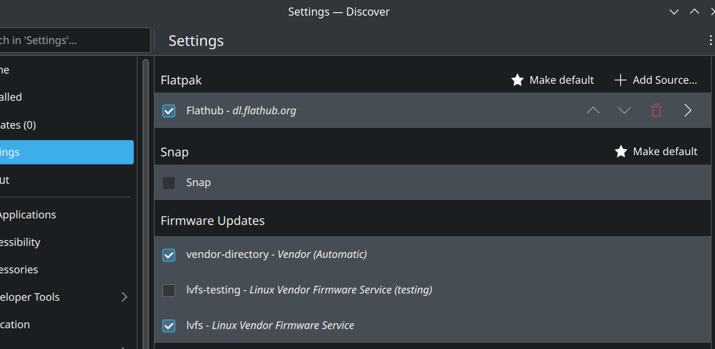Click the plus Add Source button
This screenshot has width=715, height=349.
pos(656,80)
